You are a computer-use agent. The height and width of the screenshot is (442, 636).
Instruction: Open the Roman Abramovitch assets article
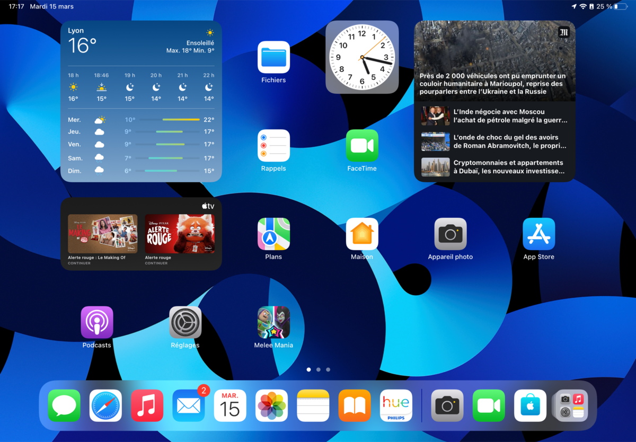tap(494, 142)
